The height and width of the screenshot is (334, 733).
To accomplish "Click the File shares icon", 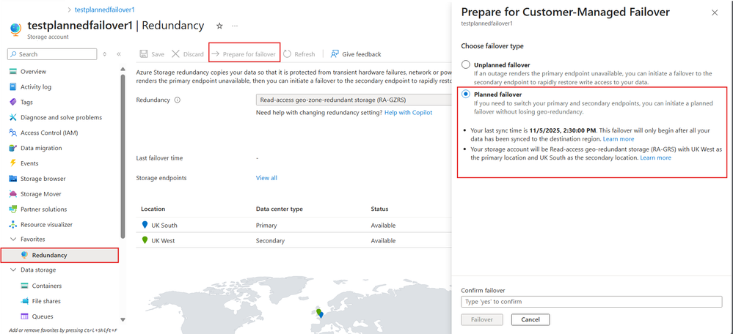I will 25,301.
